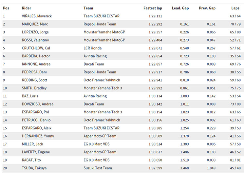244x174 pixels.
Task: Click Team SUZUKI ECSTAR in Aleix row
Action: pyautogui.click(x=102, y=128)
